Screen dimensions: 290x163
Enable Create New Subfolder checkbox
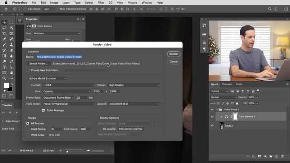(27, 70)
